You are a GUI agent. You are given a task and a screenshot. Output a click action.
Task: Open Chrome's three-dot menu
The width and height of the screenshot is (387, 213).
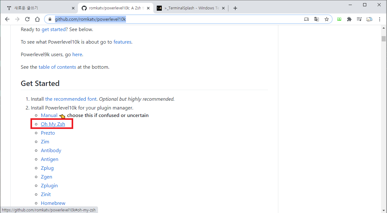tap(379, 19)
